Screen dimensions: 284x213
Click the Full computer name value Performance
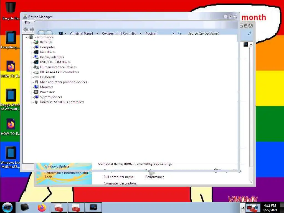tap(155, 177)
